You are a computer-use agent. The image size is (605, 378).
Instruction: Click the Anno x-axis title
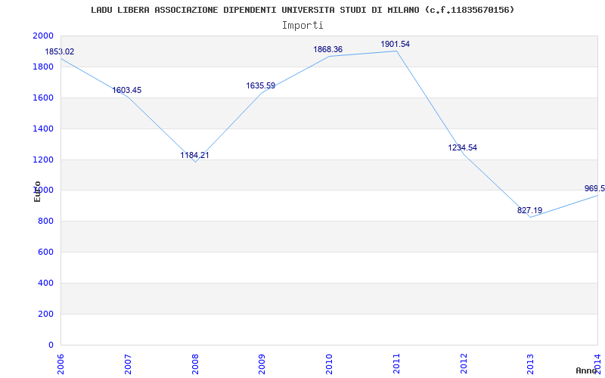point(587,370)
